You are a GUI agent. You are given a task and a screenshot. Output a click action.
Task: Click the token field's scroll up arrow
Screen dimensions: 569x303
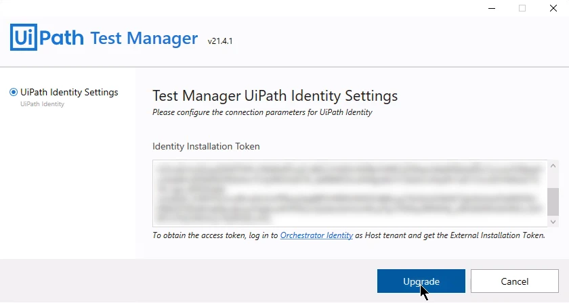[553, 166]
